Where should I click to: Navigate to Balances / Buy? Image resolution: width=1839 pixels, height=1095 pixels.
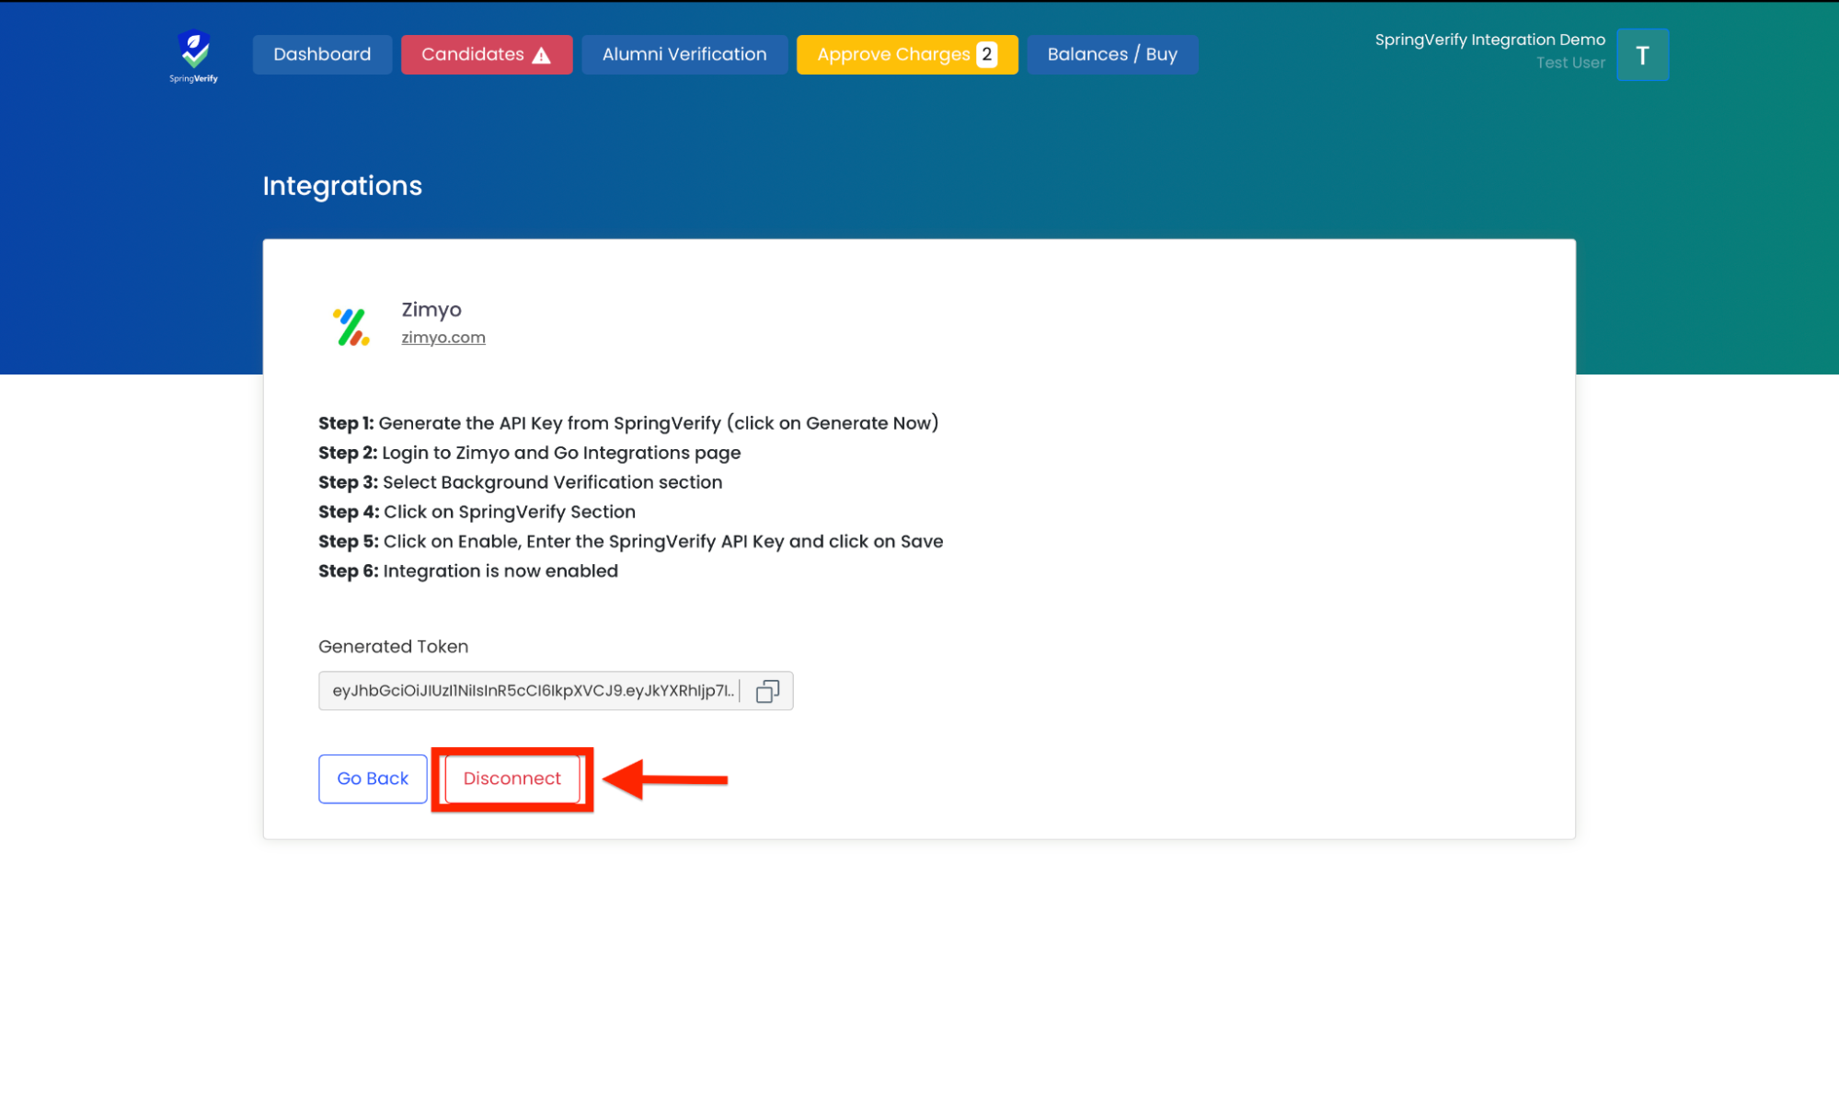click(x=1111, y=54)
